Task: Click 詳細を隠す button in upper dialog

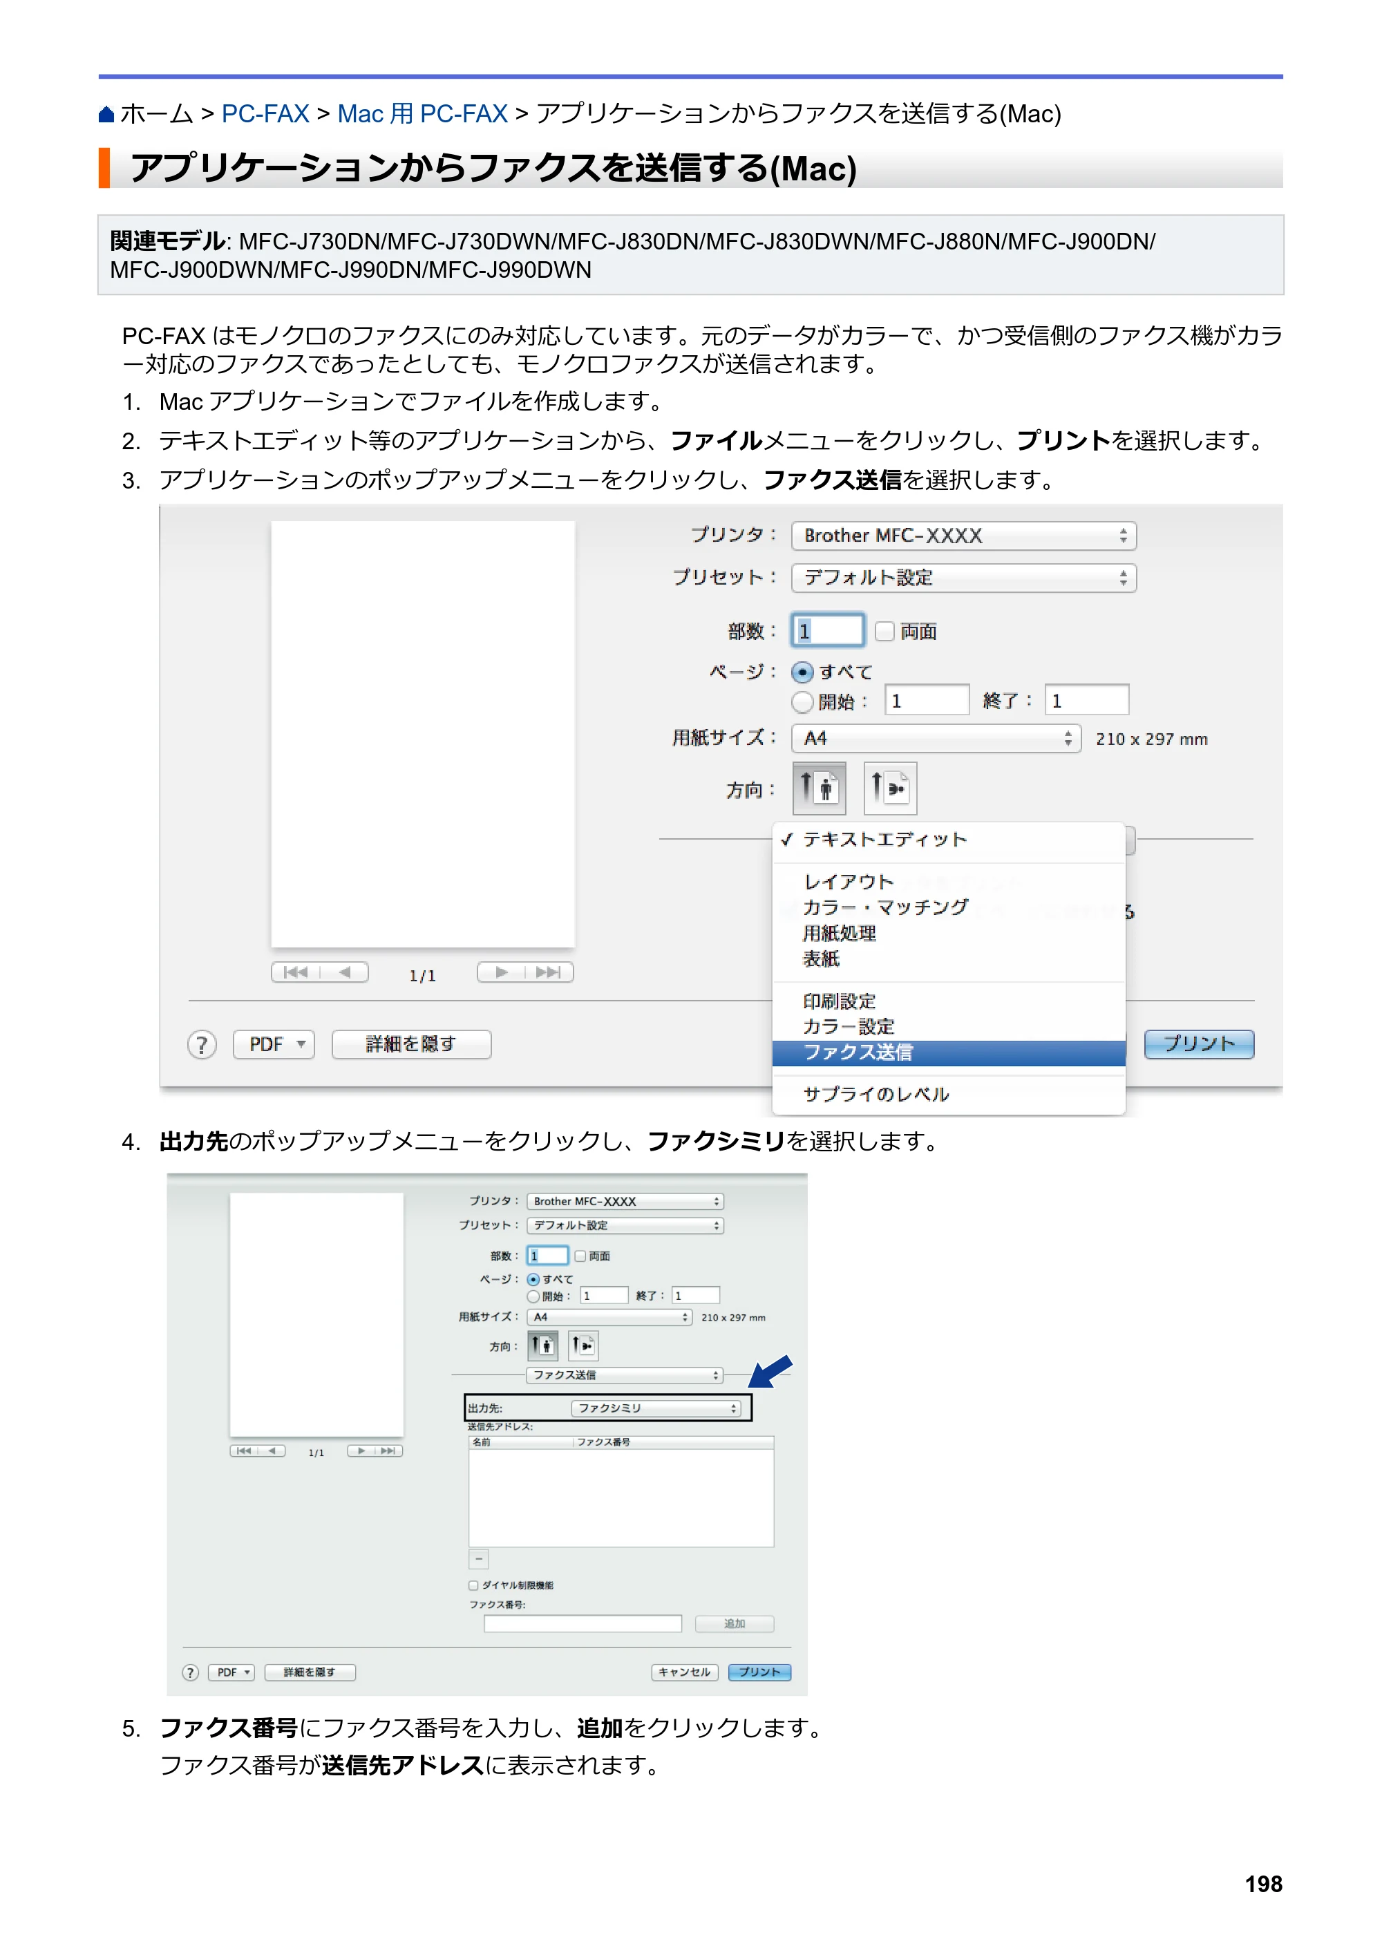Action: (x=411, y=1044)
